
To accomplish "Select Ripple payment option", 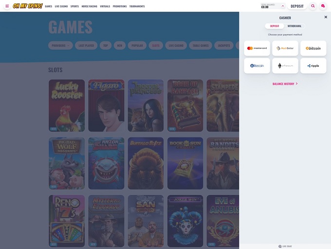I will 313,66.
